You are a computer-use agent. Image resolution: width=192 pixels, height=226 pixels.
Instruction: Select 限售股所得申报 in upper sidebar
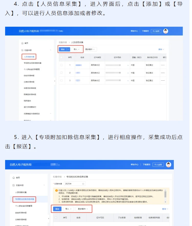[x=30, y=95]
